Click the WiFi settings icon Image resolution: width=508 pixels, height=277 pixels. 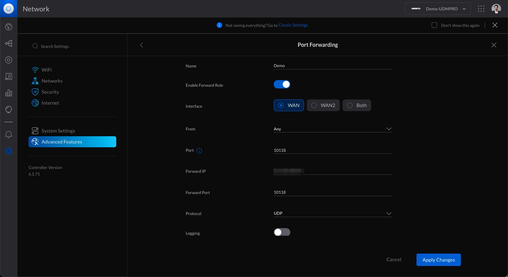click(35, 70)
